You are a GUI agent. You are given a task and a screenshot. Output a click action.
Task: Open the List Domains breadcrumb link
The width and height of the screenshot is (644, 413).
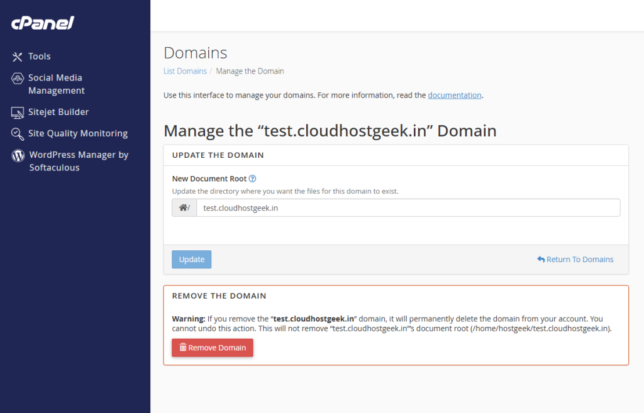click(x=185, y=71)
